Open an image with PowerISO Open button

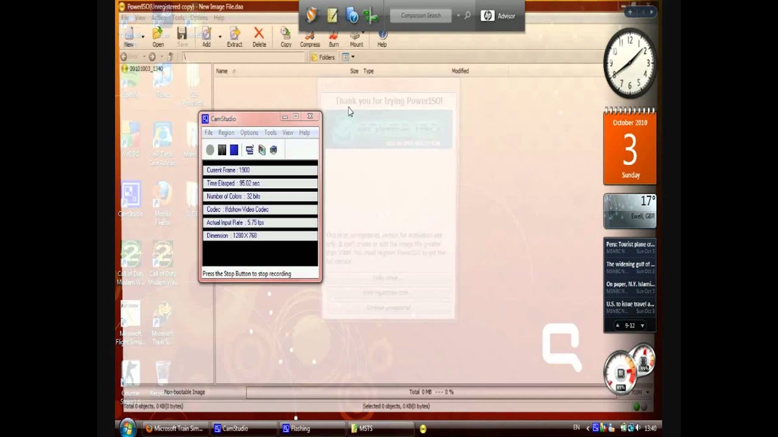[158, 37]
